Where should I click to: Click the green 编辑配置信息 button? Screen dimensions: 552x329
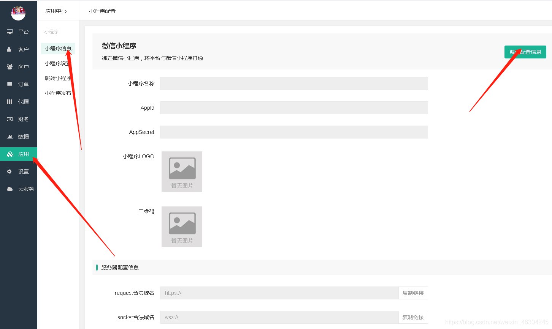[x=525, y=52]
